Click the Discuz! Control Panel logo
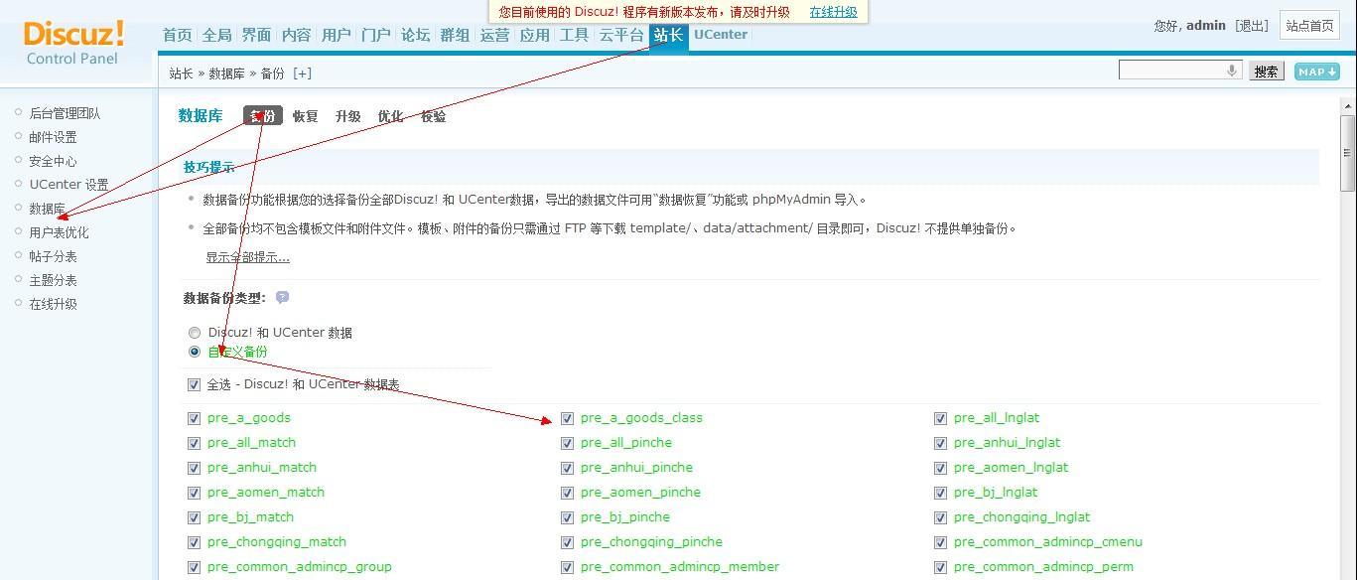Image resolution: width=1357 pixels, height=580 pixels. (71, 40)
